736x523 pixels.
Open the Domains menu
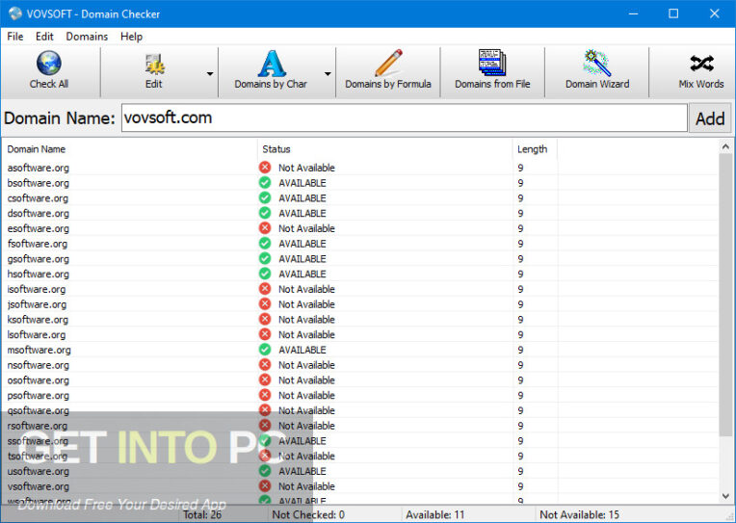[x=87, y=37]
